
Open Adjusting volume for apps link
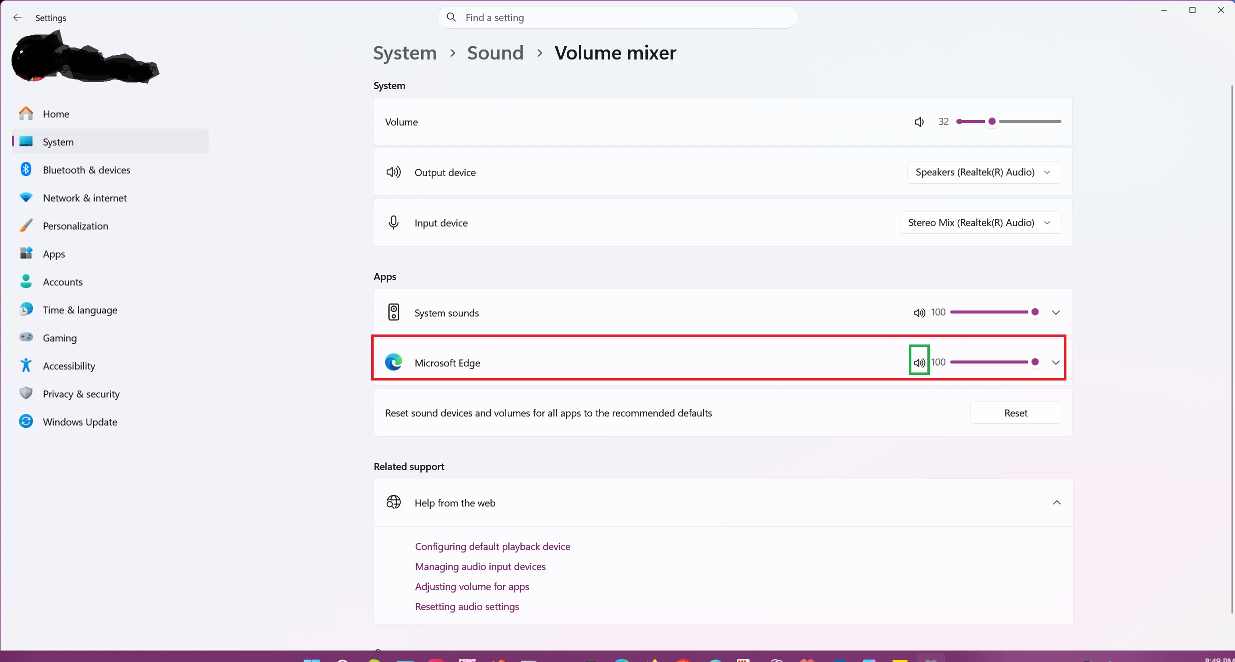point(472,586)
